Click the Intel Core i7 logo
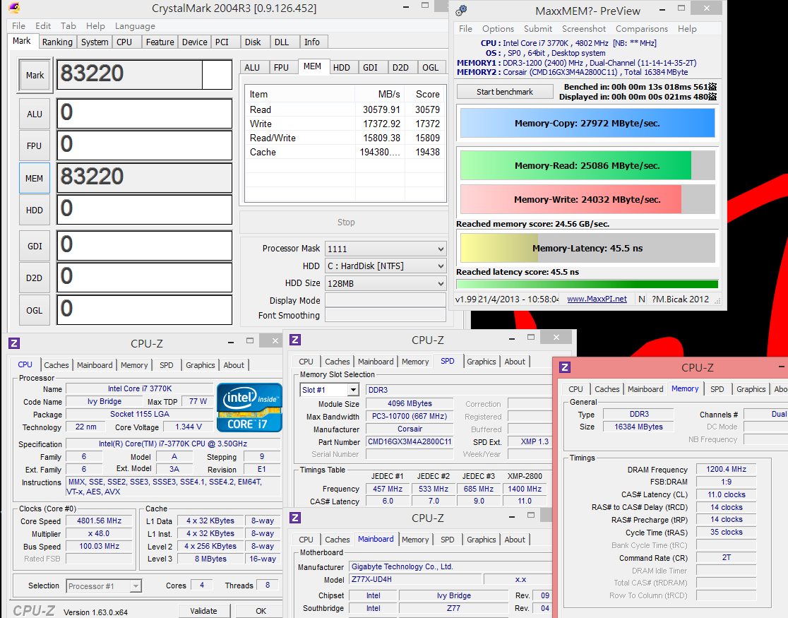The image size is (788, 618). pyautogui.click(x=249, y=408)
